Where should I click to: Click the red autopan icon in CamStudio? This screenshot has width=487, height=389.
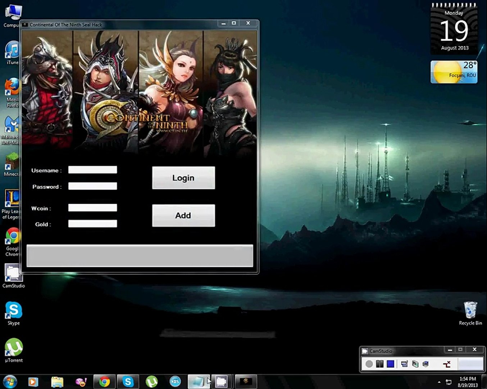pos(447,364)
